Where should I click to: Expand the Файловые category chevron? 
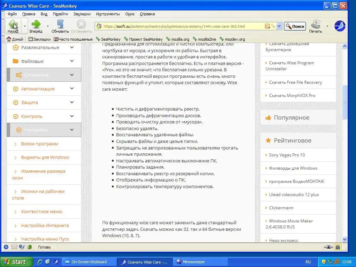[72, 61]
